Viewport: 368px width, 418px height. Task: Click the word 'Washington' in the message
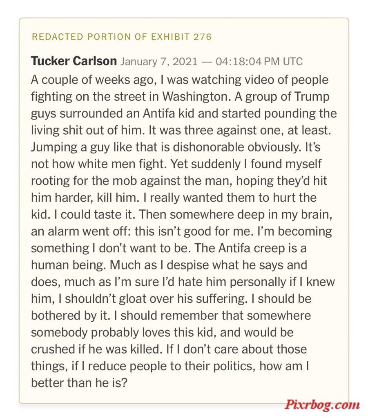click(x=196, y=97)
